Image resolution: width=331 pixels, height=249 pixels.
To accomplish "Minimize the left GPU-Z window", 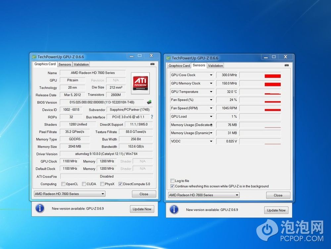I will pos(131,56).
